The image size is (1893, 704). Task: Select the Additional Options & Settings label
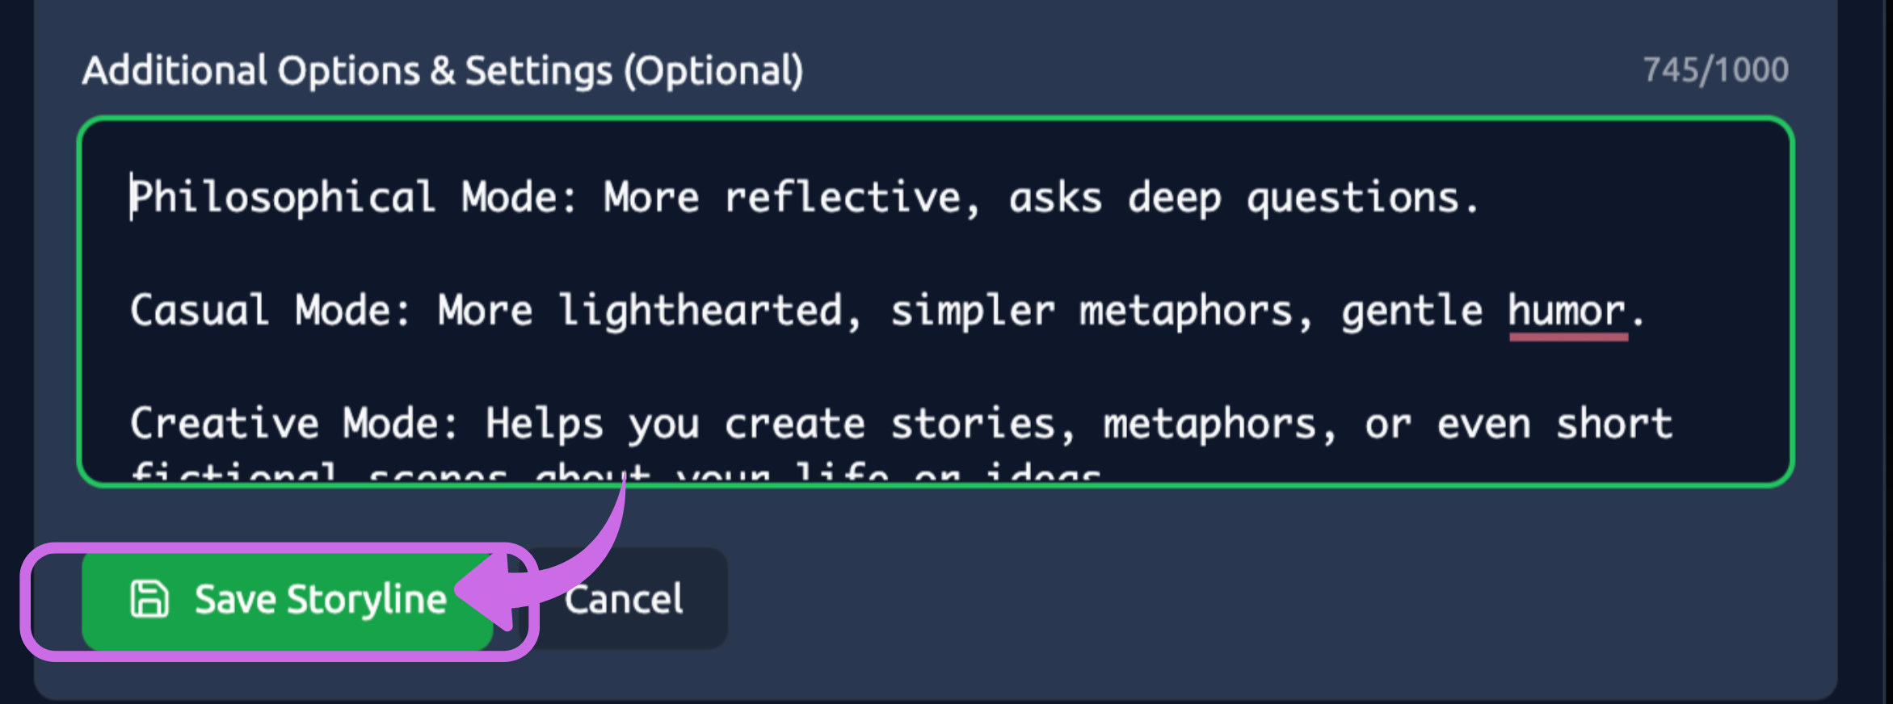point(444,69)
